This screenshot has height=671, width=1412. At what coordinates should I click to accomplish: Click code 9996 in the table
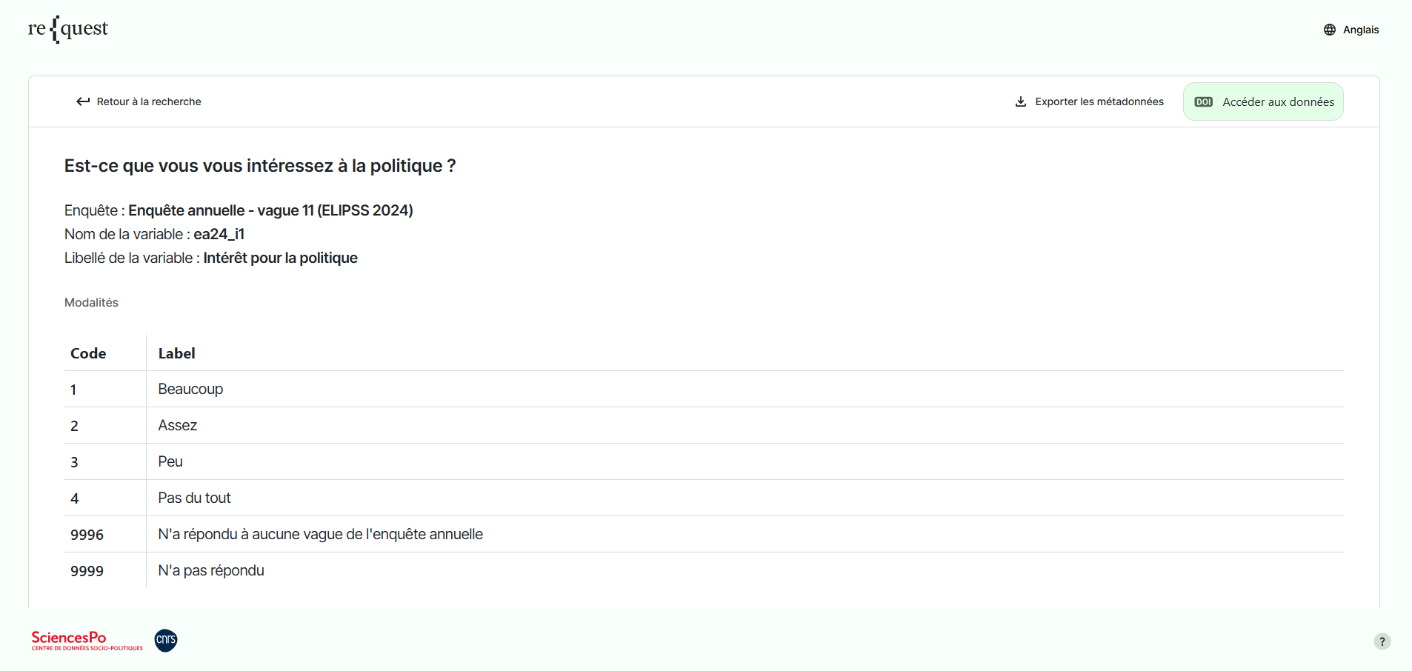coord(87,535)
